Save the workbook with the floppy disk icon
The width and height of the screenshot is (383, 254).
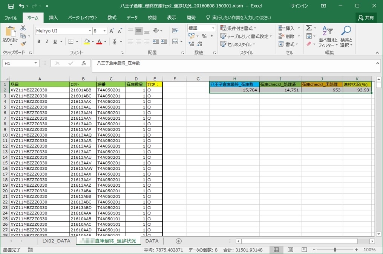tap(11, 6)
